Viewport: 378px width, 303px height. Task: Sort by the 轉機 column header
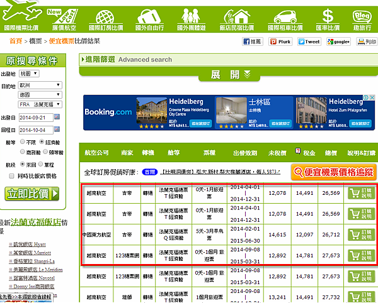[x=148, y=153]
